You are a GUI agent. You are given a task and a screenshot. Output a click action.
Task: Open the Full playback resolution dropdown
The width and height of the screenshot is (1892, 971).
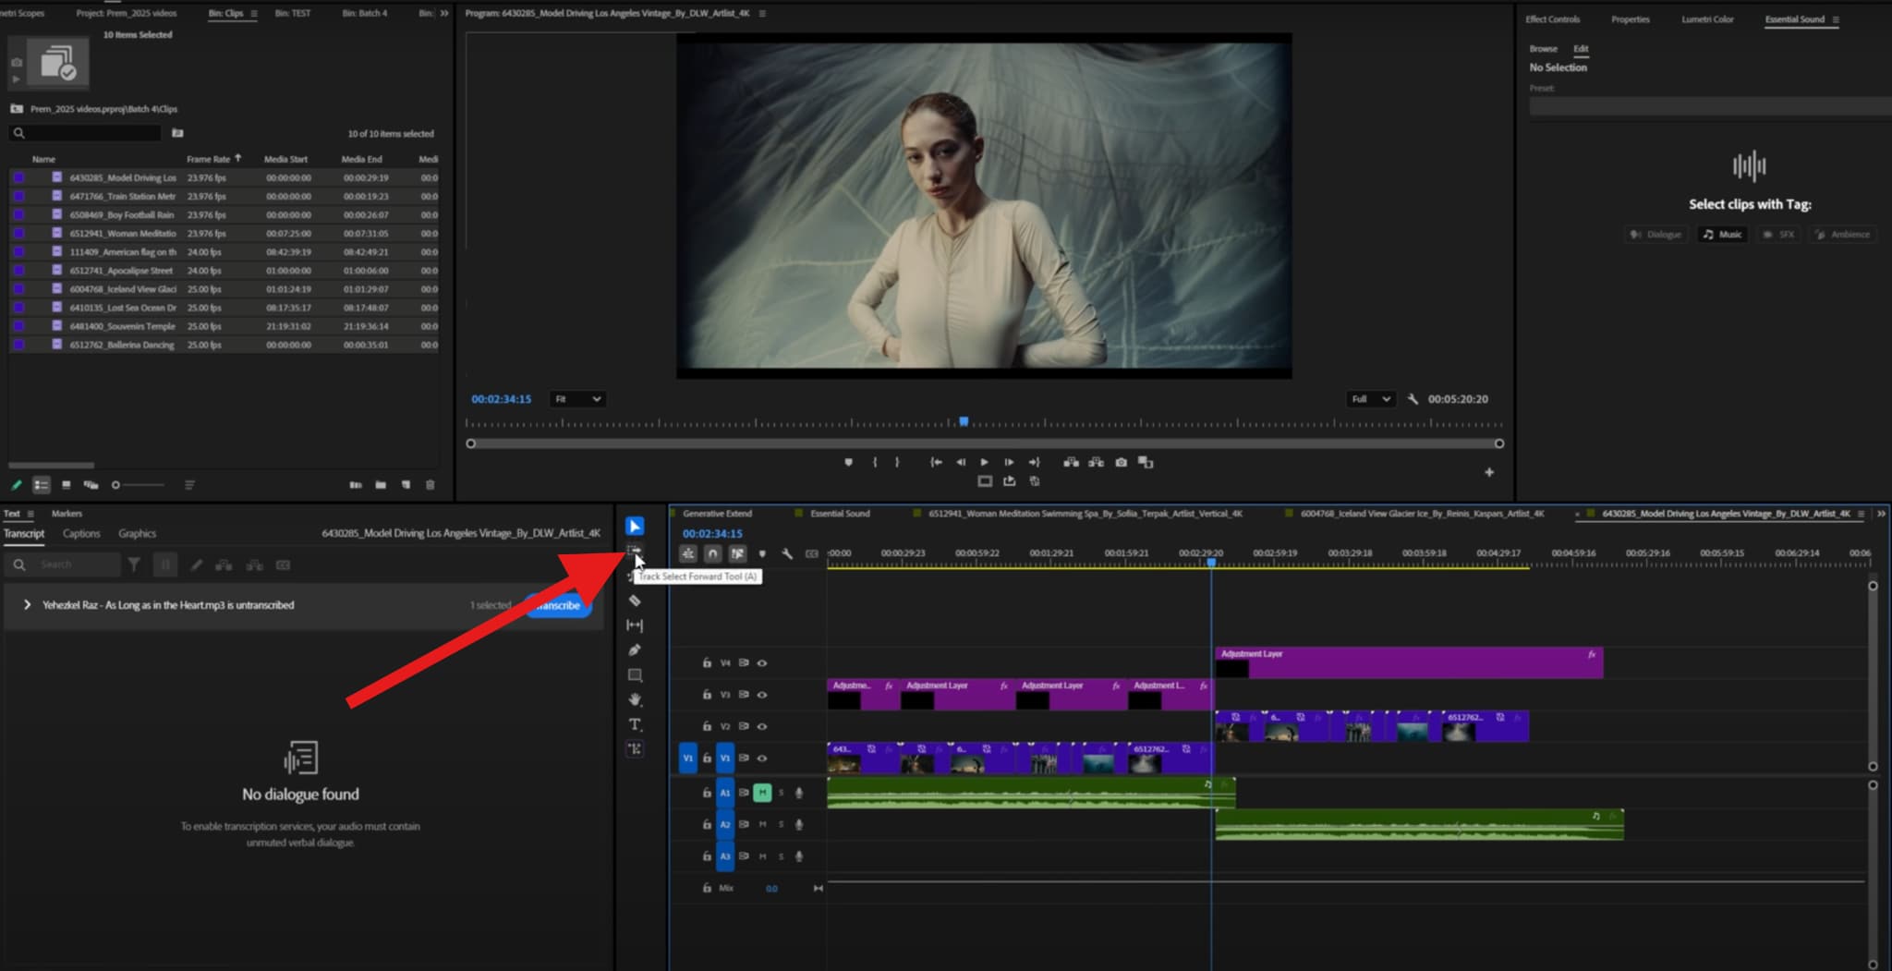[x=1371, y=398]
